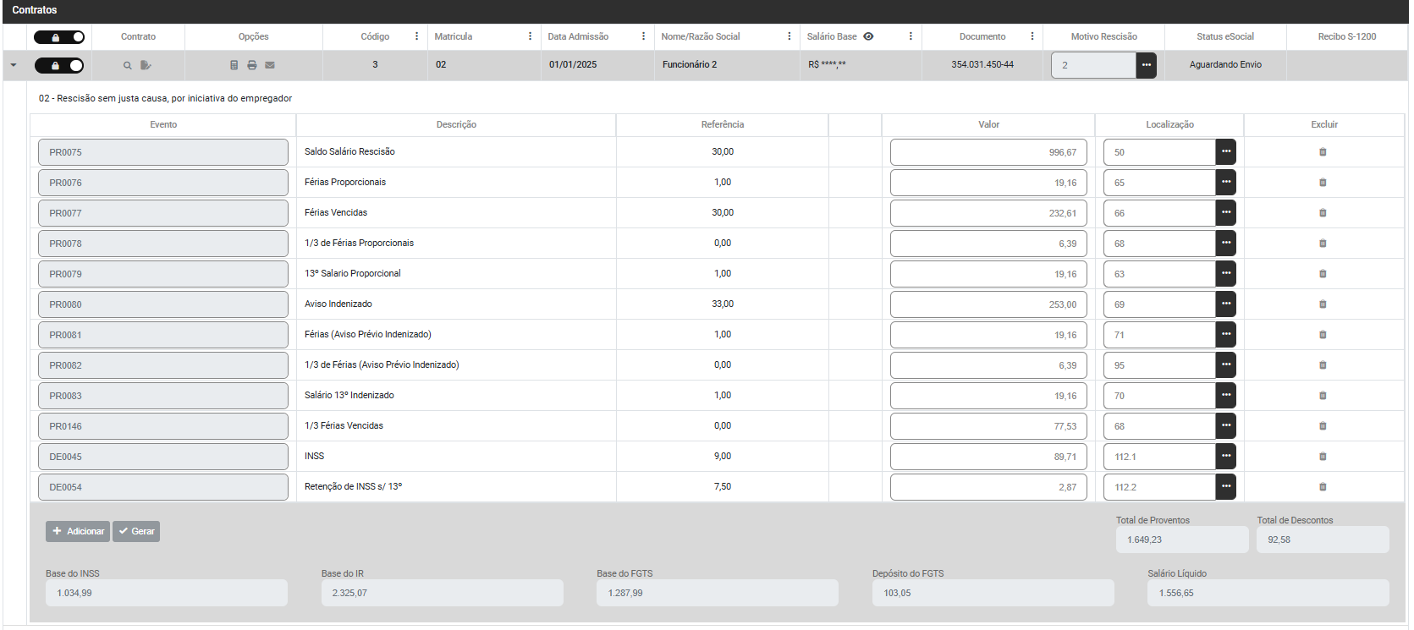Open location lookup for Saldo Salário Rescisão row
This screenshot has width=1414, height=630.
(1226, 152)
